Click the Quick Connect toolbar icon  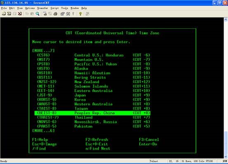tap(9, 14)
